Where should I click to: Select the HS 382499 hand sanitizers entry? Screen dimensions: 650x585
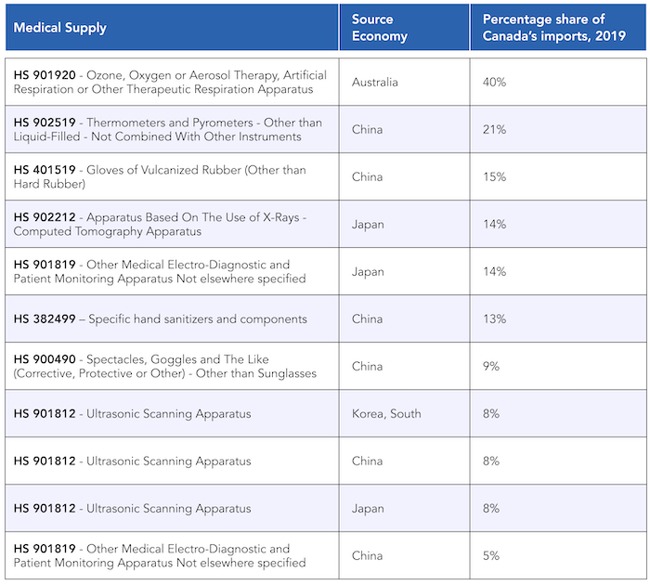point(160,319)
